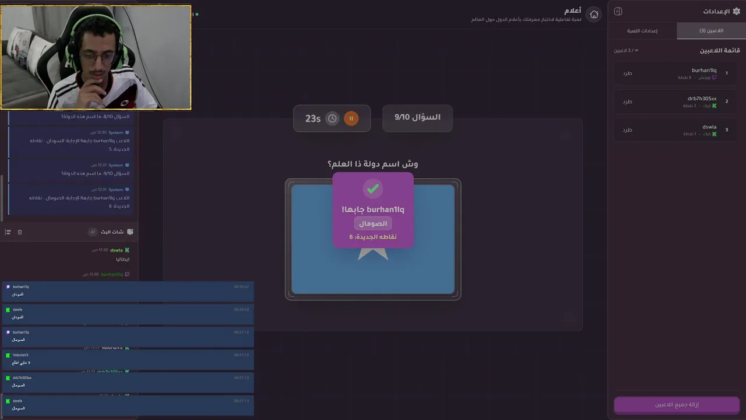Click drb7h305xx's الصومال overlay message
Viewport: 746px width, 420px height.
point(128,382)
